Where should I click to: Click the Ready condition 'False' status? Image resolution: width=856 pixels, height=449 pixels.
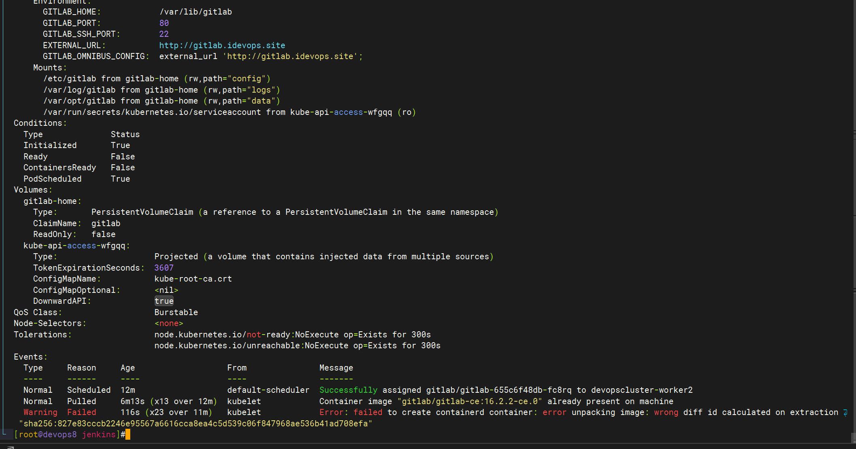pyautogui.click(x=123, y=157)
